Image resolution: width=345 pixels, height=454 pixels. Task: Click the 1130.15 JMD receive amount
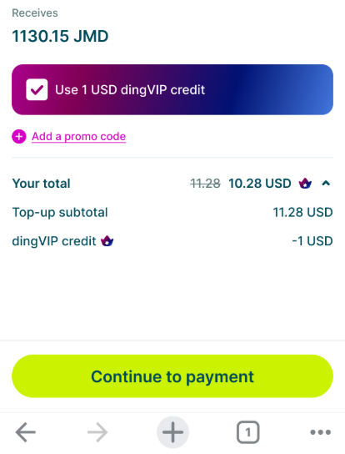(x=60, y=36)
